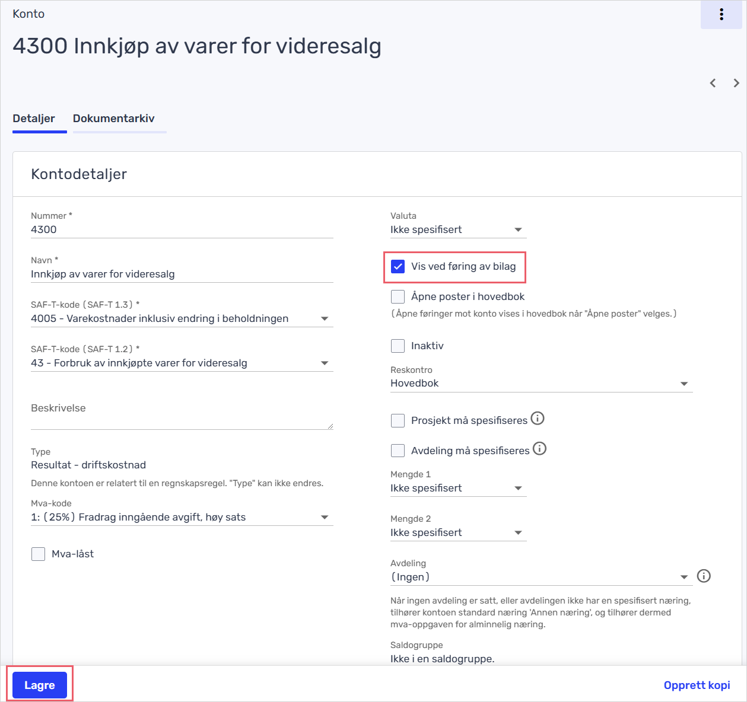Open the Valuta dropdown
The image size is (747, 702).
coord(458,230)
